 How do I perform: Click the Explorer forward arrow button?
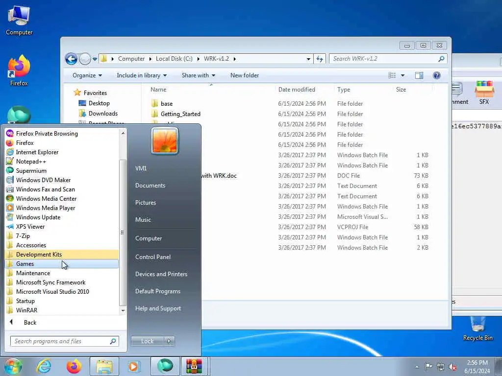pos(85,59)
